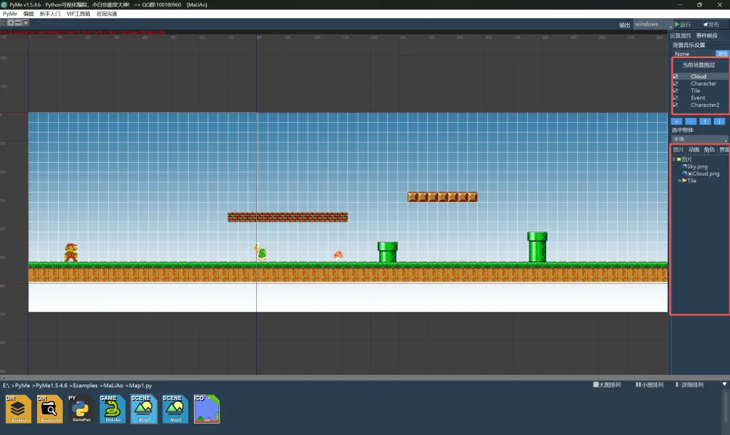730x435 pixels.
Task: Expand the Tile folder tree node
Action: (x=679, y=180)
